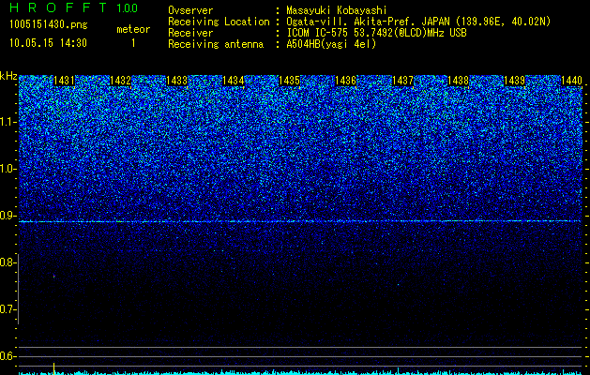The image size is (590, 375).
Task: Select the 1437 time marker label
Action: (x=402, y=81)
